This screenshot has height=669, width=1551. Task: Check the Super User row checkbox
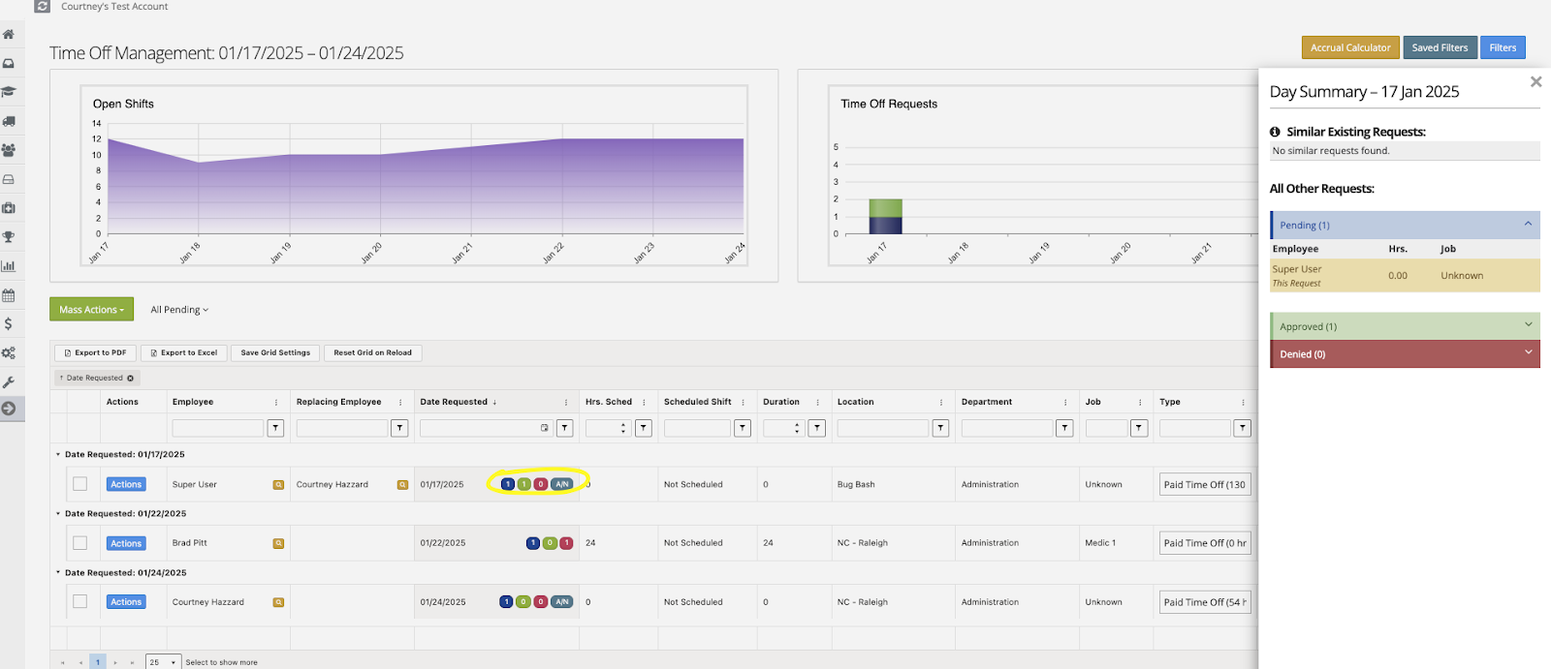[x=80, y=484]
